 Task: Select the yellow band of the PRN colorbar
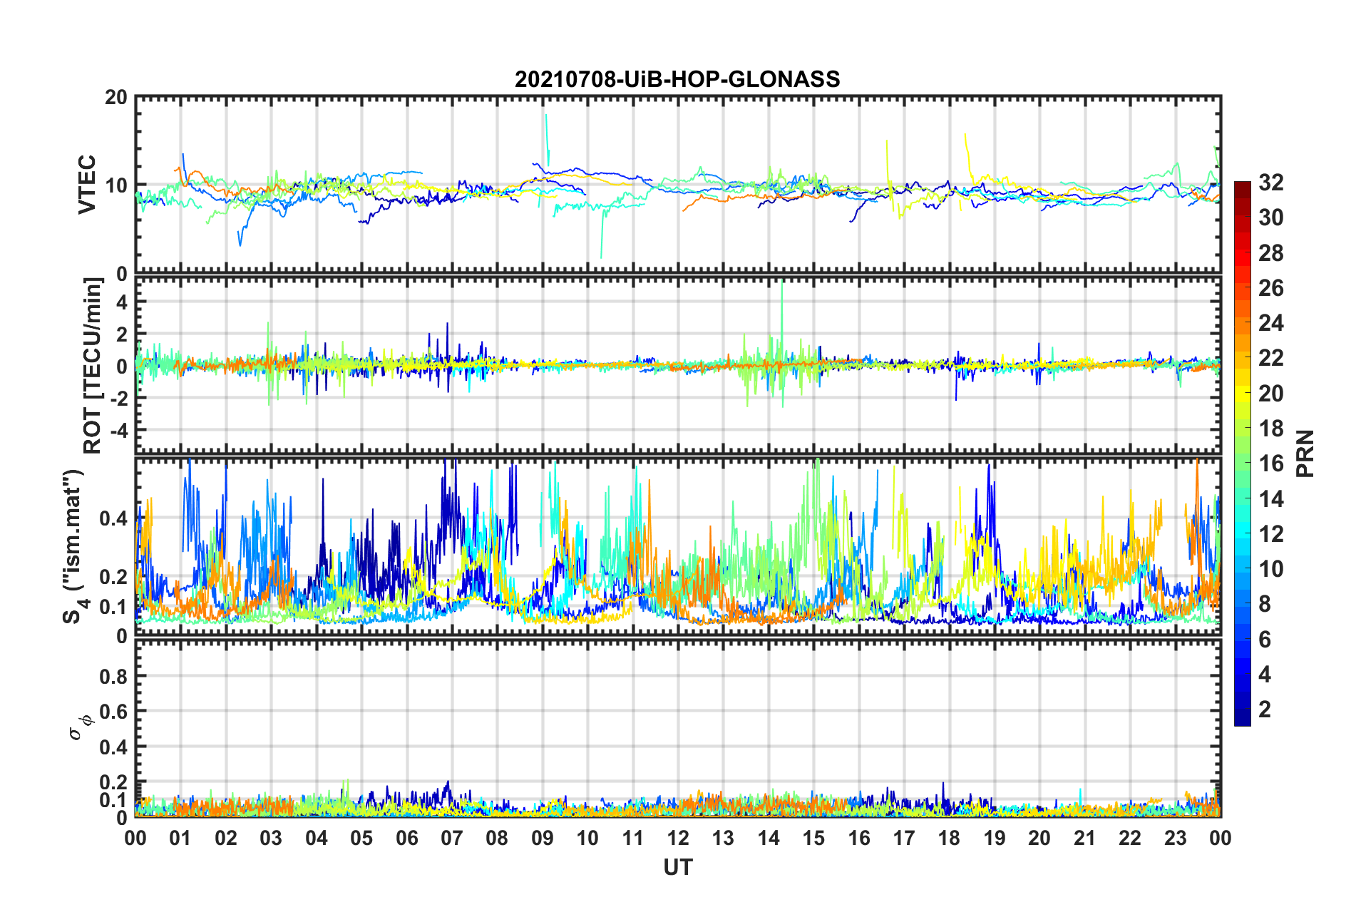1242,392
